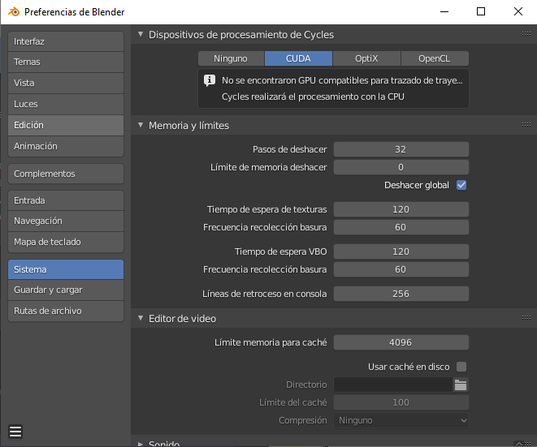537x447 pixels.
Task: Click the Blender logo in title bar
Action: 14,11
